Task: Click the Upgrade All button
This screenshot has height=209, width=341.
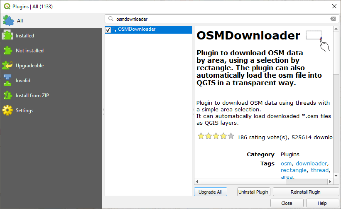Action: tap(210, 192)
